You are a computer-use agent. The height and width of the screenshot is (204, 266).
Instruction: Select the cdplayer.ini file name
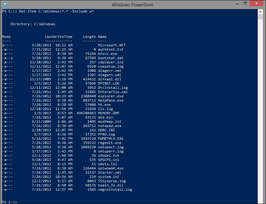110,62
